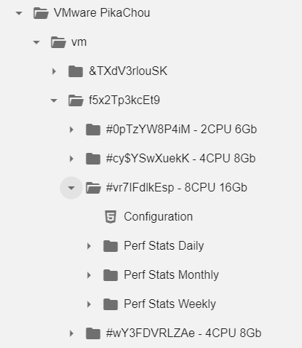The height and width of the screenshot is (348, 302).
Task: Click the #wY3FDVRLZAe folder icon
Action: click(93, 333)
